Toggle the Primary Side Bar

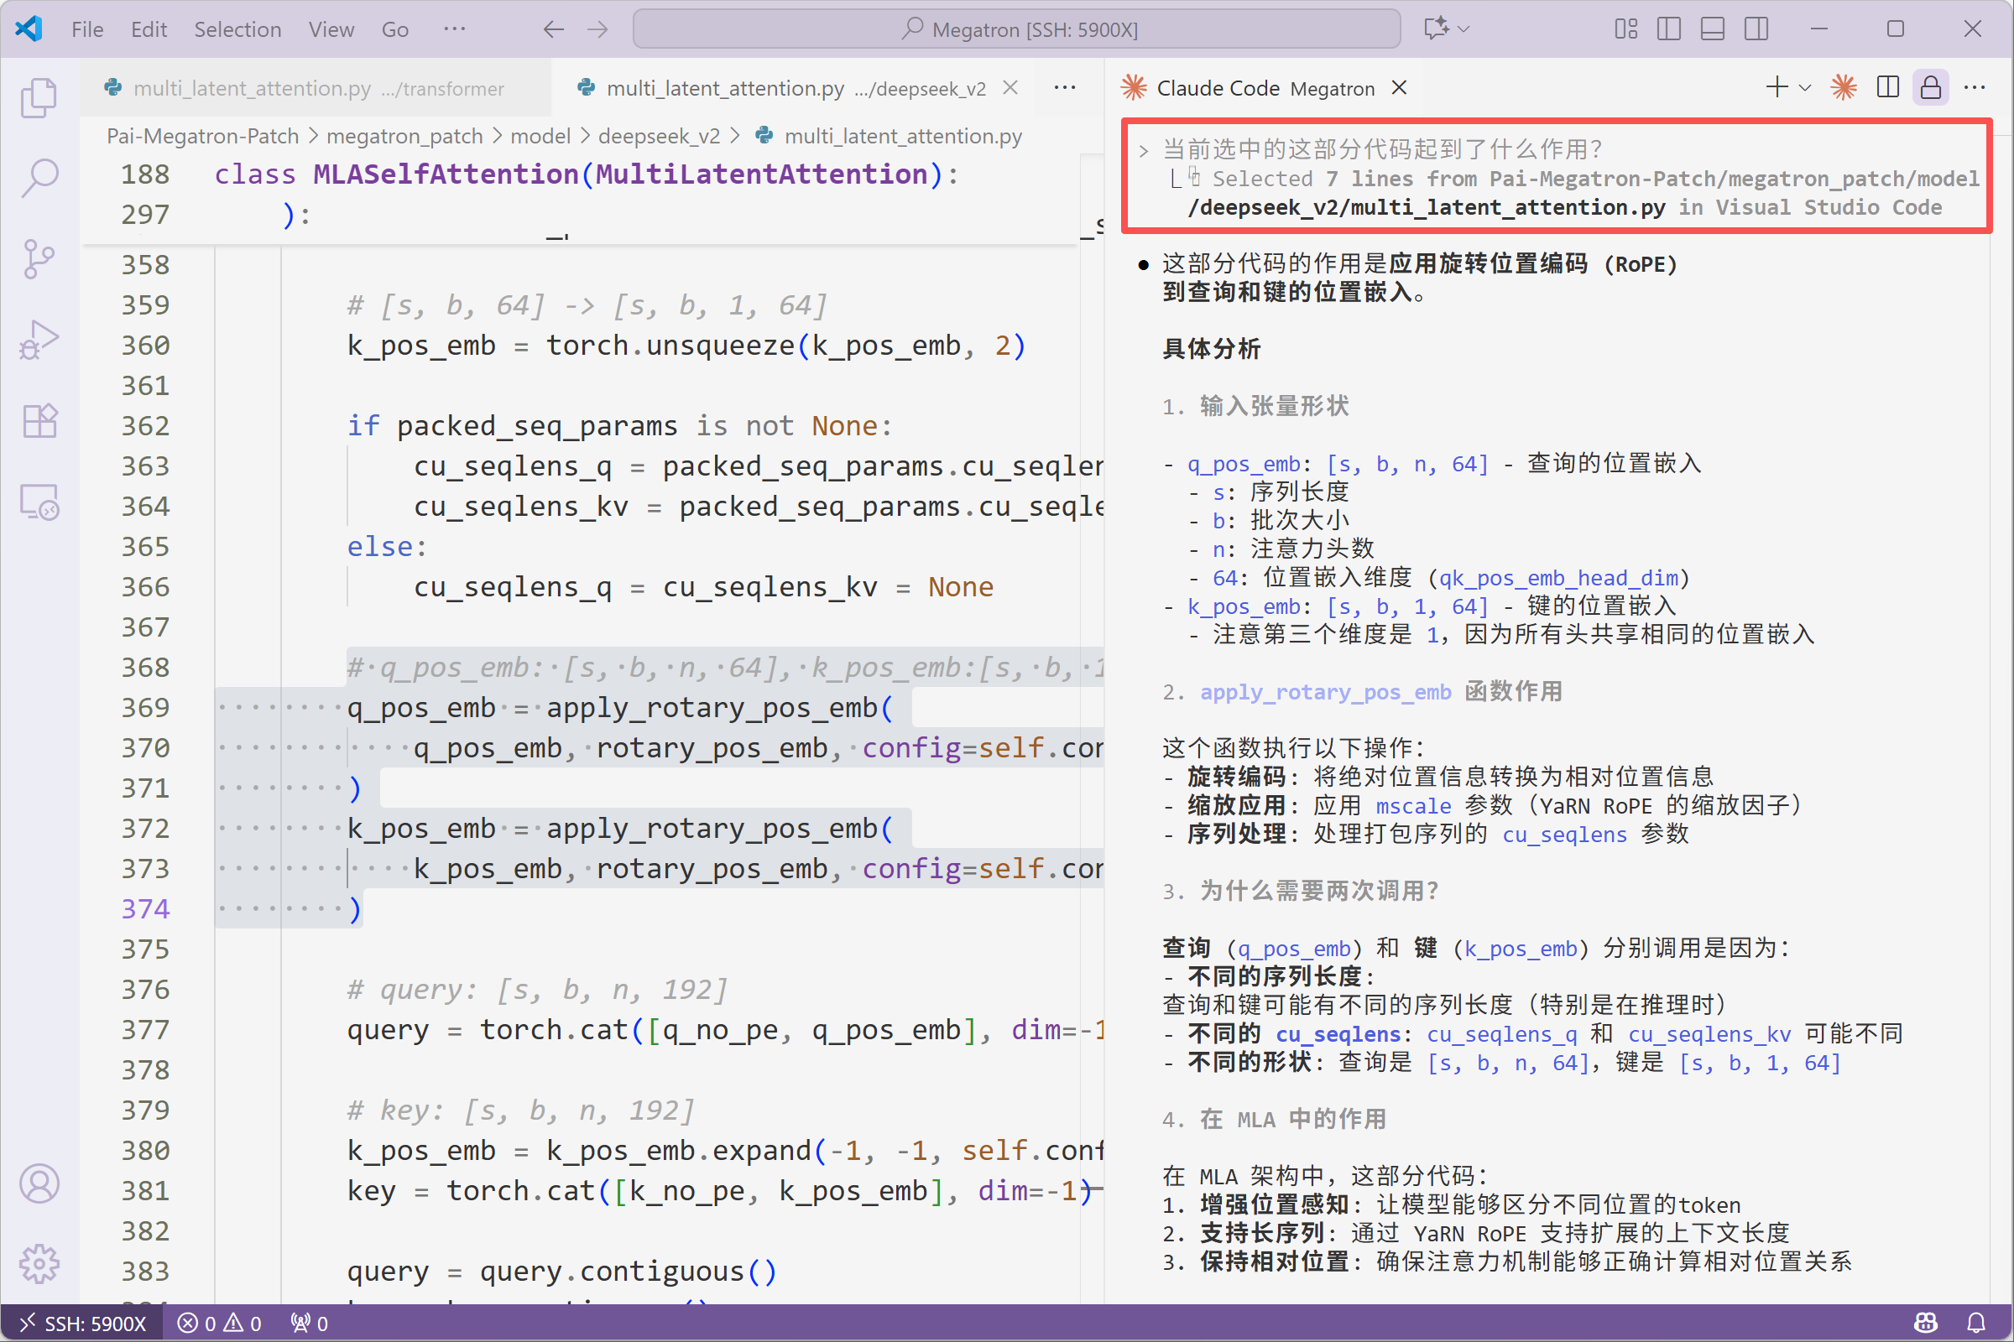(x=1669, y=29)
